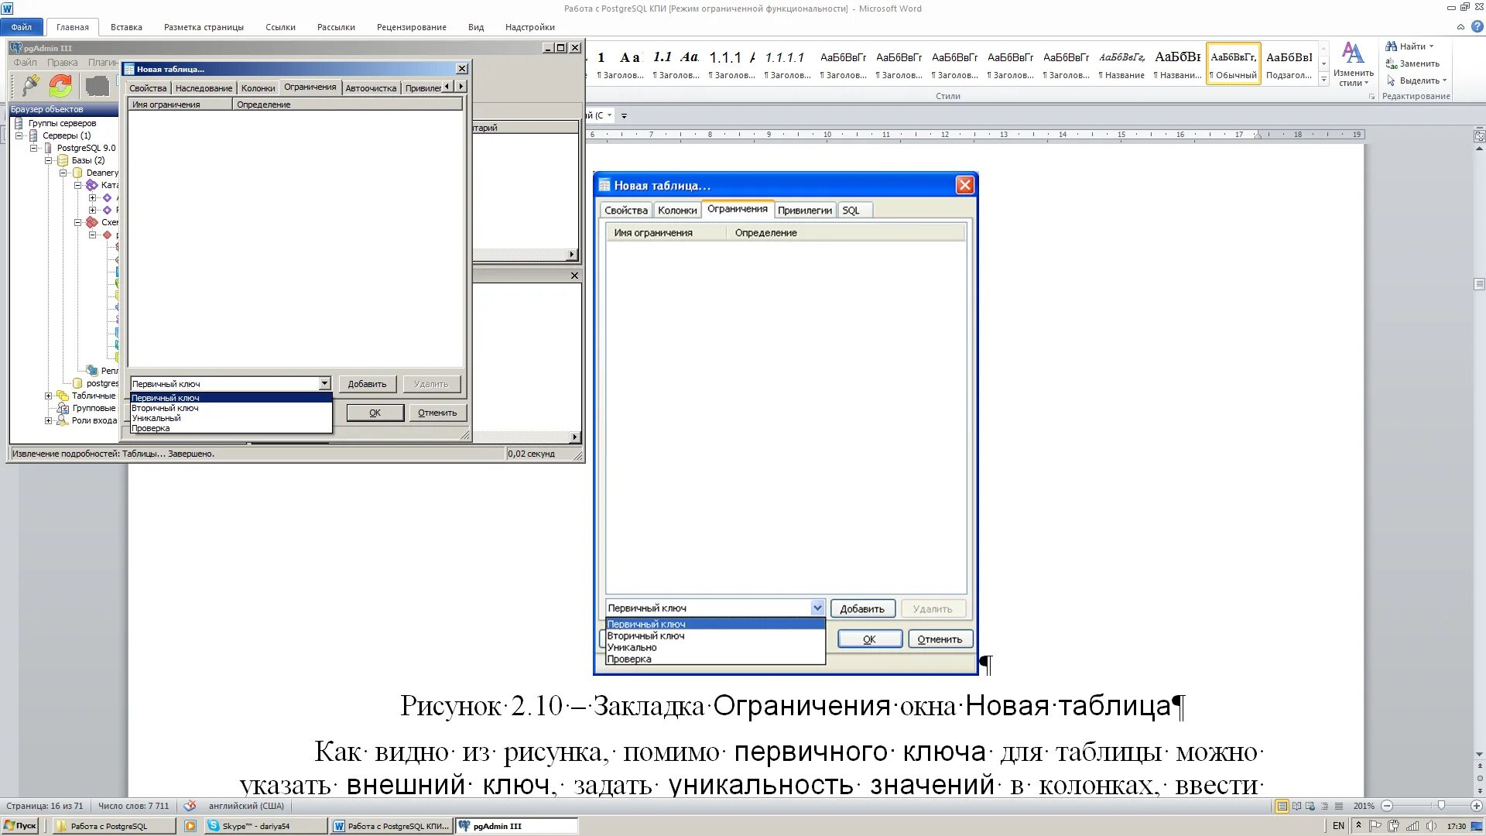Switch to full screen reading view
This screenshot has height=836, width=1486.
1296,806
